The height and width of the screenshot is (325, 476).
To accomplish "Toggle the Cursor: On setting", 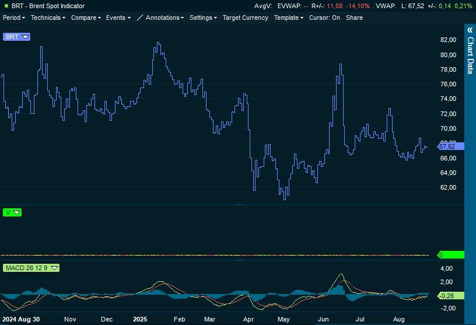I will pos(324,18).
